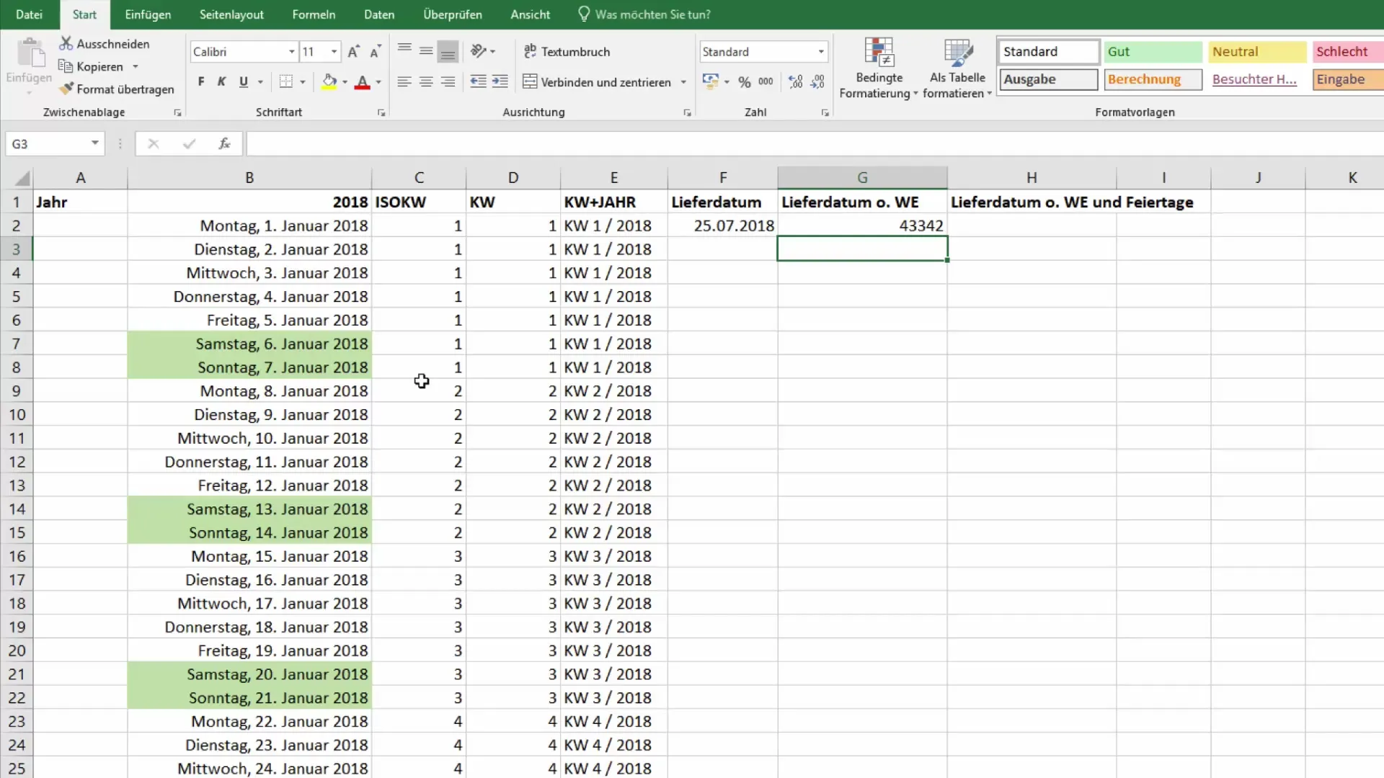This screenshot has height=778, width=1384.
Task: Click the insert function fx icon
Action: click(x=224, y=143)
